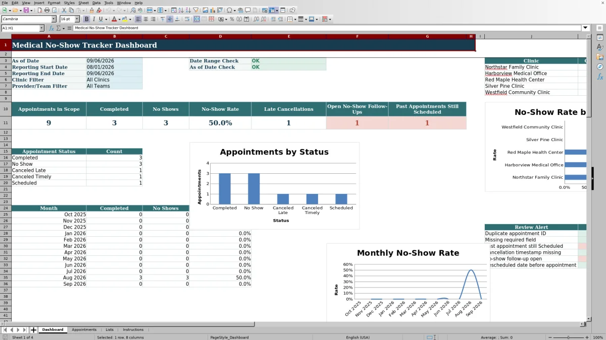Screen dimensions: 606x340
Task: Click the zoom slider in status bar
Action: pos(568,337)
